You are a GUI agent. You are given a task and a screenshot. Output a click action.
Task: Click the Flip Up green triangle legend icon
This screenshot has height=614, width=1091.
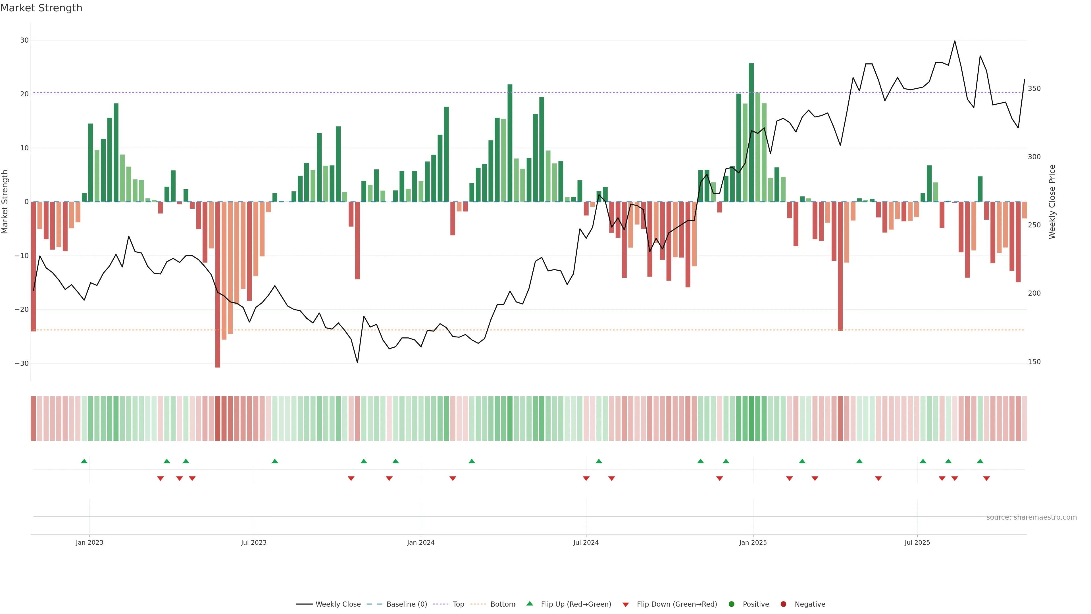(529, 603)
